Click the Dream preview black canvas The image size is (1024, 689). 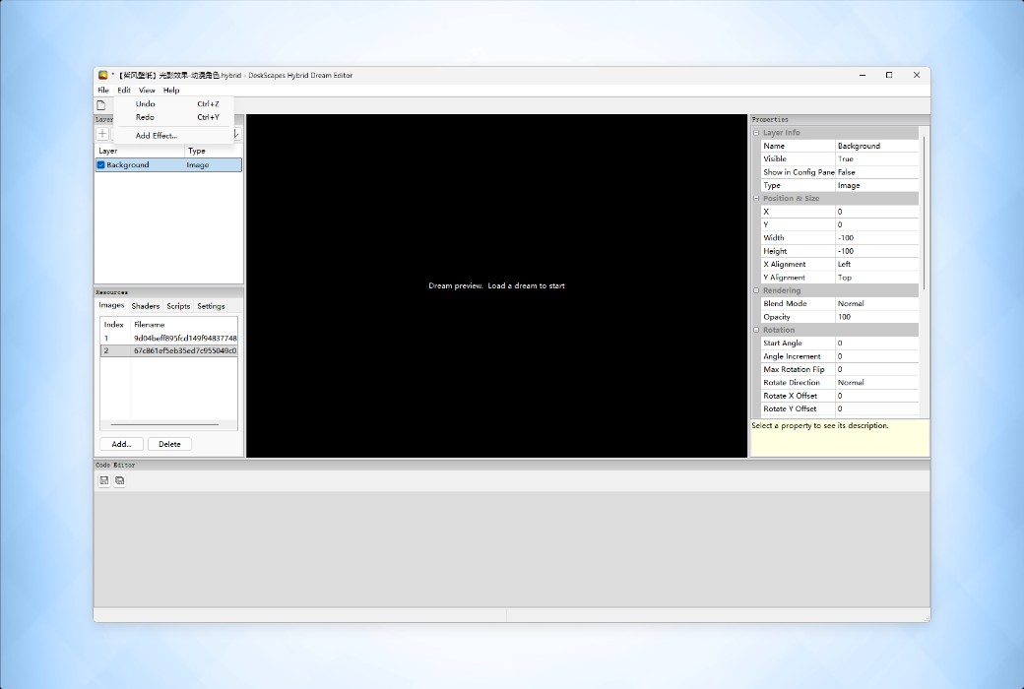[x=496, y=286]
